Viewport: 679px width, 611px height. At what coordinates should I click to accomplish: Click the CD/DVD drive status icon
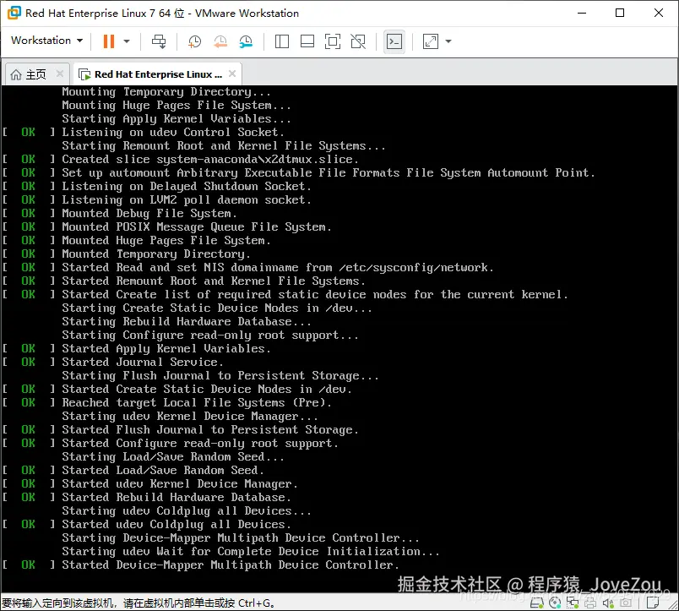555,603
